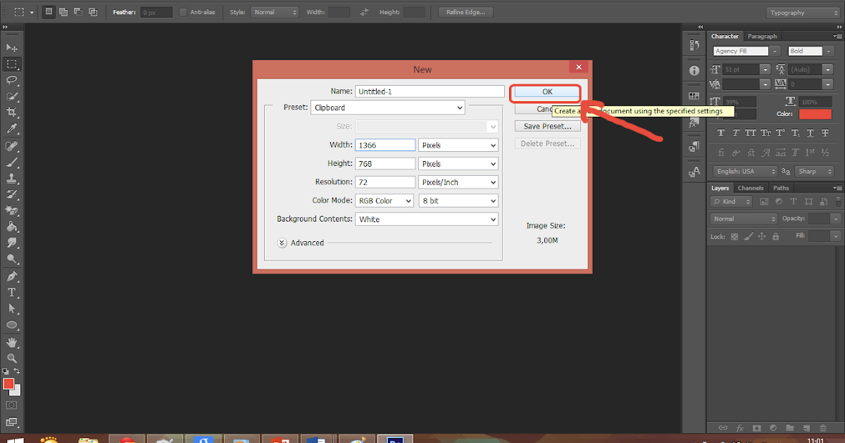Select the History Brush tool

click(x=11, y=194)
